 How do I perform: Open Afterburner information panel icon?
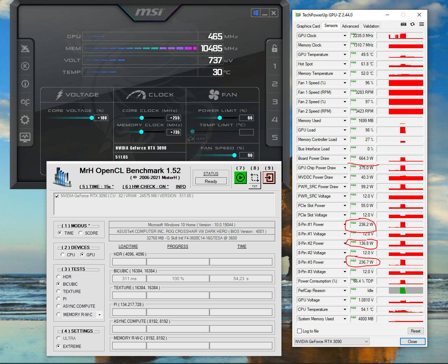coord(25,84)
